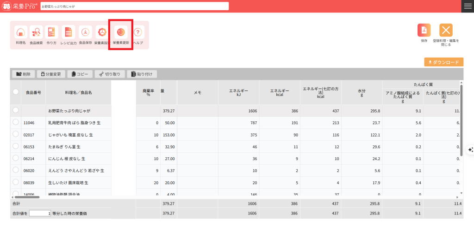Click the 等分 division number input field

(x=40, y=213)
